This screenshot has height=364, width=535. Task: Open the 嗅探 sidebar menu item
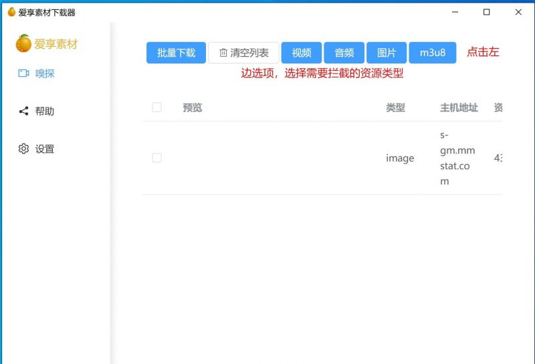pos(44,73)
